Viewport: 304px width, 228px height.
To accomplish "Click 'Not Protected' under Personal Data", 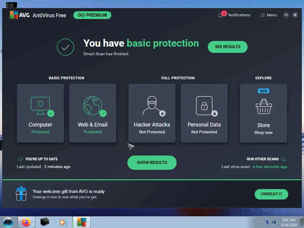I will [204, 132].
